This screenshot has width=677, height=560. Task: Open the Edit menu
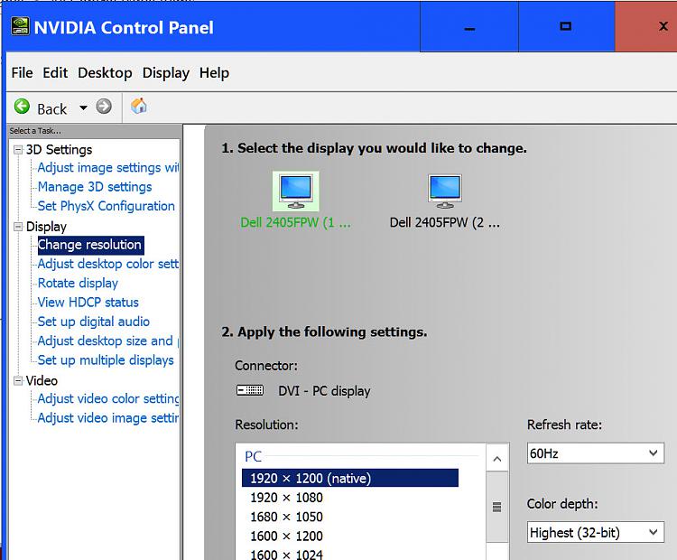coord(55,72)
